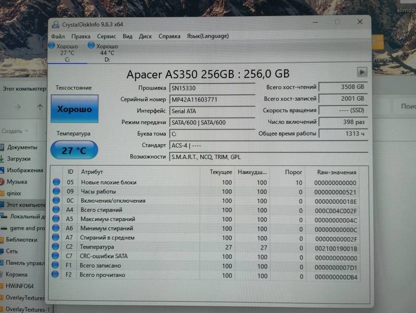The image size is (416, 313).
Task: Click the 27 °C temperature button
Action: (74, 150)
